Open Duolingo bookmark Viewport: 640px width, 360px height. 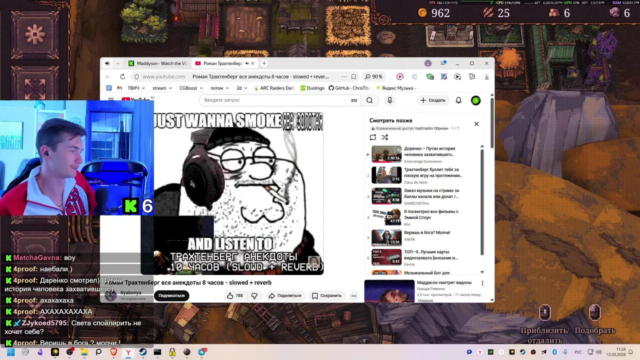312,88
